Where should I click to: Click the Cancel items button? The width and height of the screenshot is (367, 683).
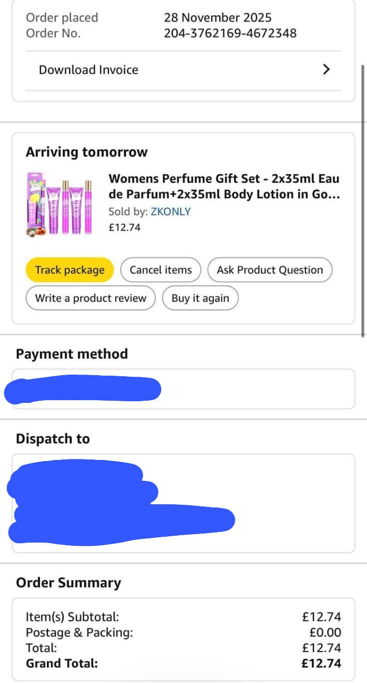[161, 270]
